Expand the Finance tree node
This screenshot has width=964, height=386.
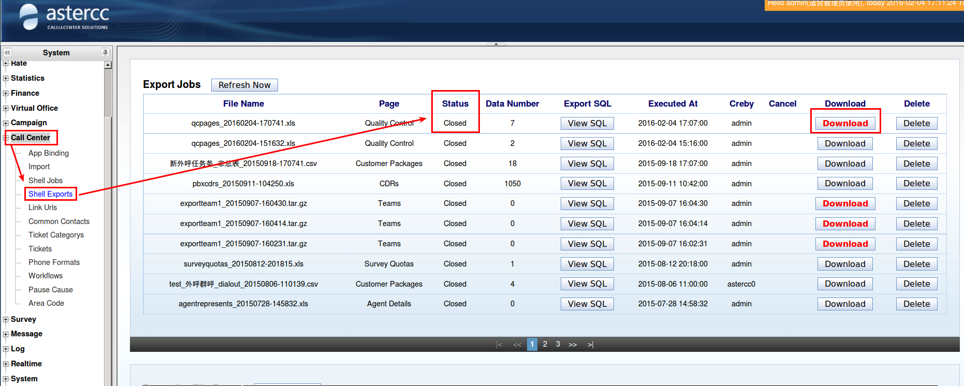click(6, 94)
